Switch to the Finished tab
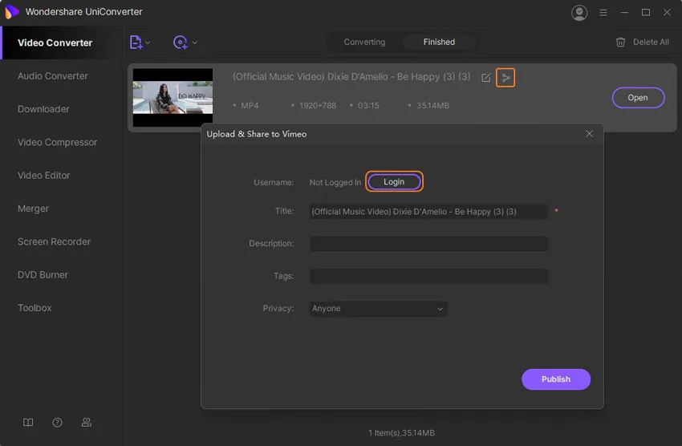The image size is (682, 446). tap(439, 43)
